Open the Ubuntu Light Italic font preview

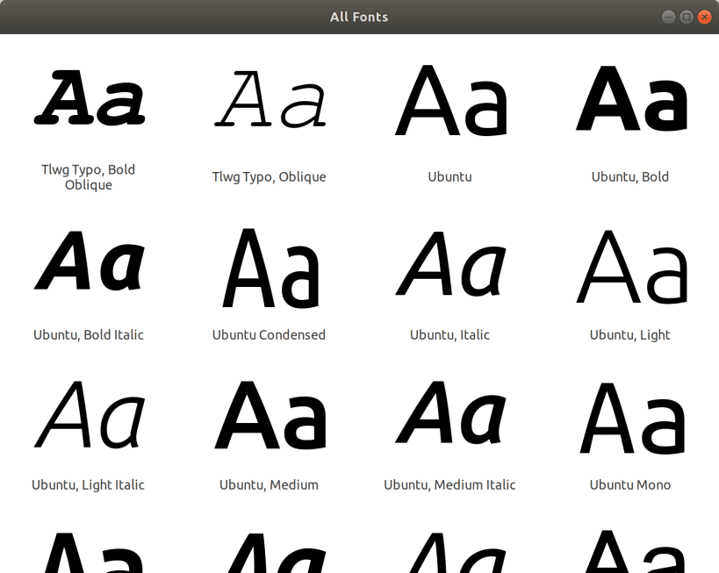click(90, 414)
